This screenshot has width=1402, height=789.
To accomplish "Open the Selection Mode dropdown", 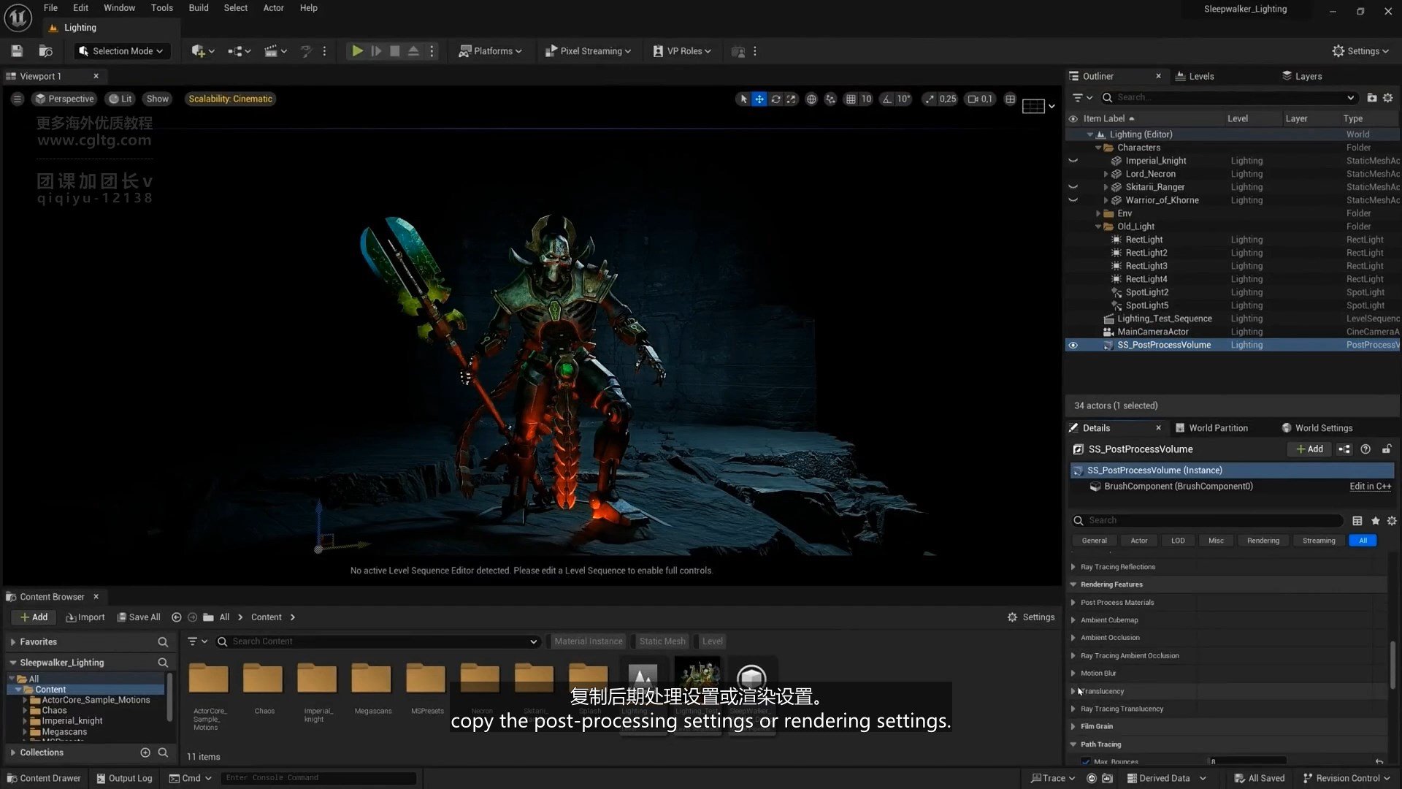I will 121,51.
